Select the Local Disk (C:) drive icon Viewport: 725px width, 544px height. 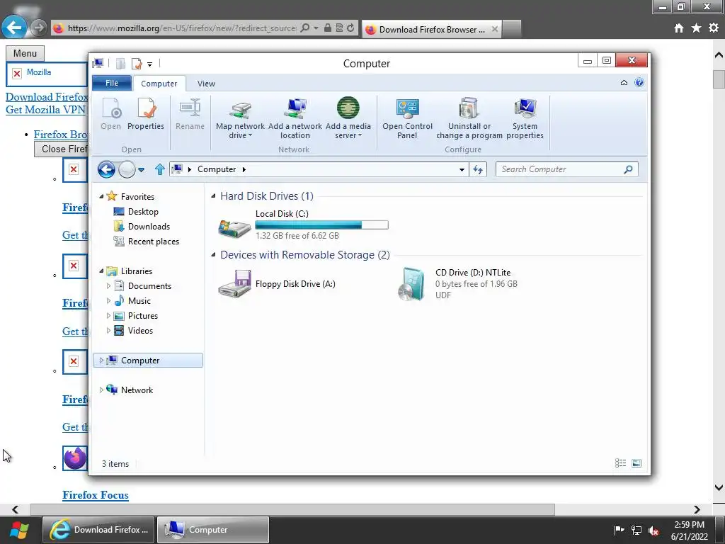[234, 228]
